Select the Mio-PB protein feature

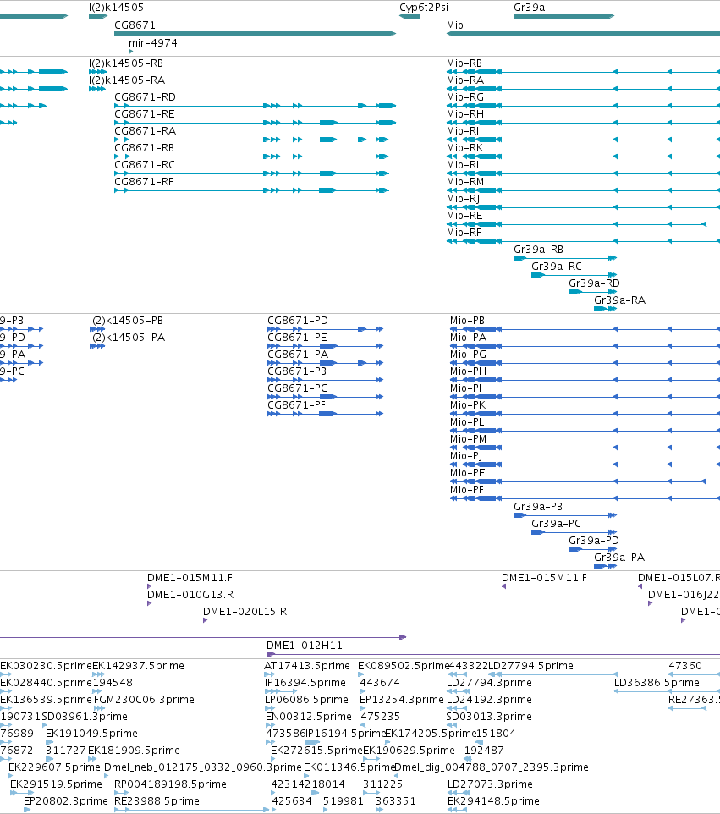(585, 329)
